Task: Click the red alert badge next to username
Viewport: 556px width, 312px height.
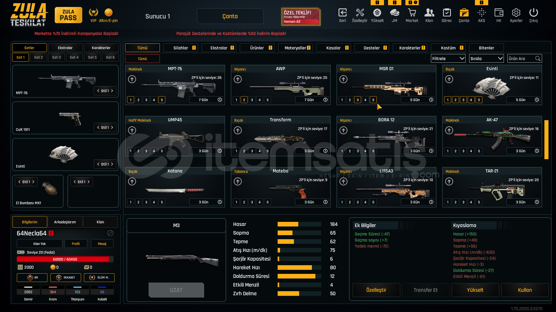Action: click(51, 233)
